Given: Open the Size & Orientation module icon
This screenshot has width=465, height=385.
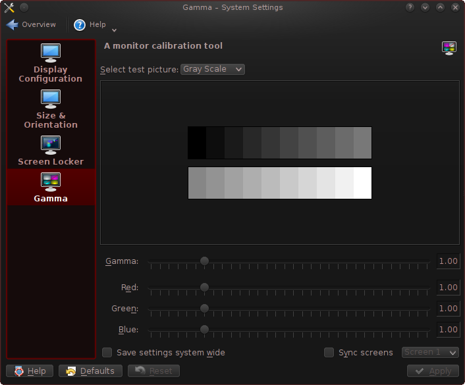Looking at the screenshot, I should [x=51, y=99].
